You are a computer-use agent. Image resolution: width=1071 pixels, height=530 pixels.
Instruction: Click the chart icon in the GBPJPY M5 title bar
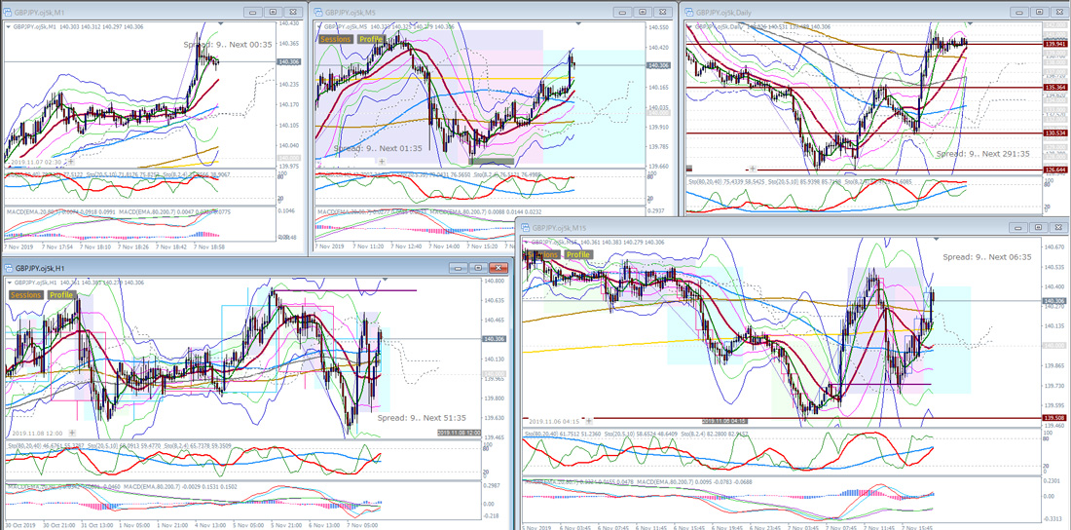pos(318,12)
